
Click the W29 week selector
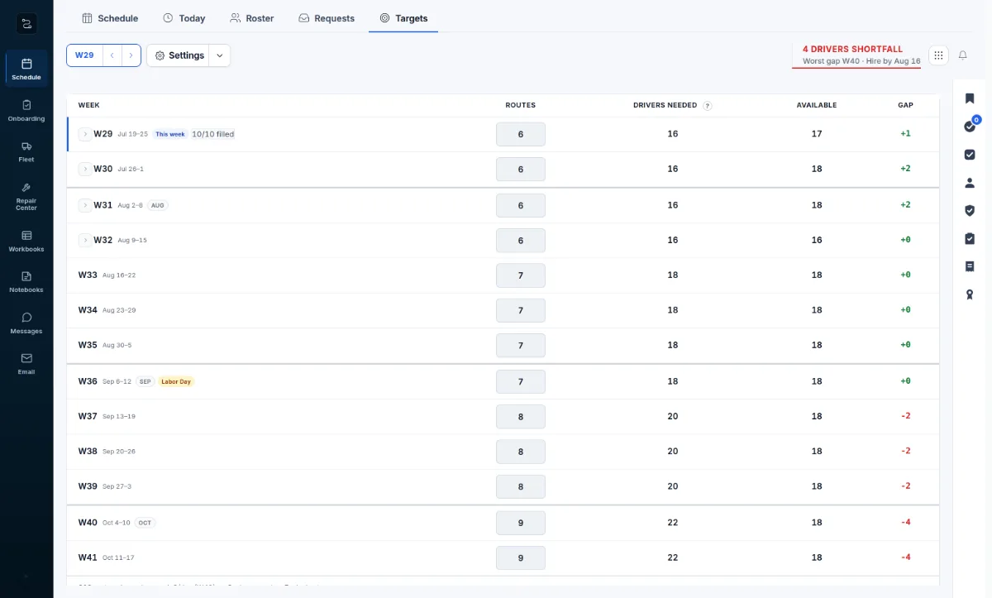pyautogui.click(x=84, y=55)
